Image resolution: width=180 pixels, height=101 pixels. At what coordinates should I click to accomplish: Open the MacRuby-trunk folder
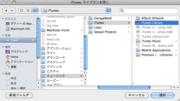click(62, 30)
